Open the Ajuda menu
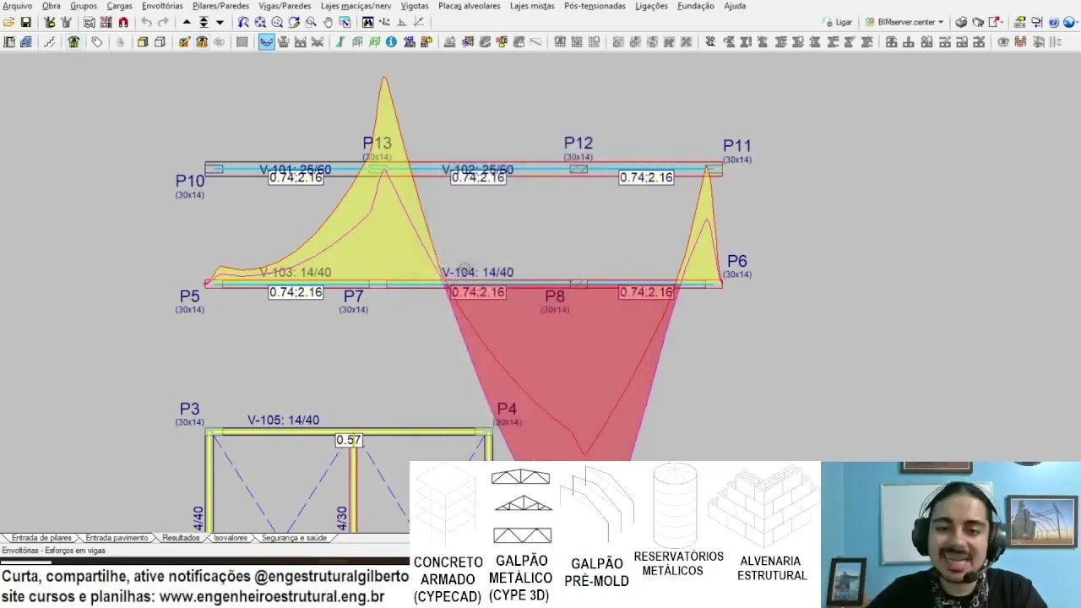Image resolution: width=1081 pixels, height=608 pixels. tap(735, 6)
